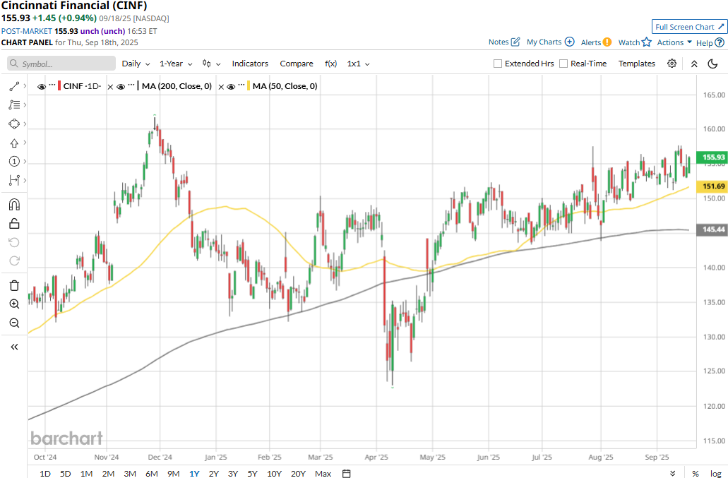Click the yellow MA 50 color swatch
This screenshot has height=478, width=728.
coord(249,86)
